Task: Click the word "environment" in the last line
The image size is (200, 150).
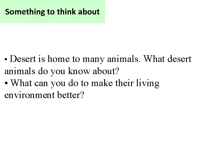Action: pyautogui.click(x=30, y=95)
